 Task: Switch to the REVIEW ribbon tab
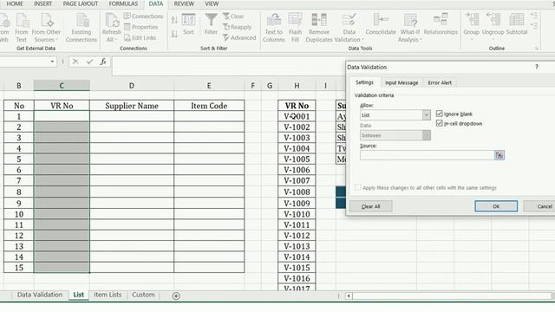coord(184,3)
